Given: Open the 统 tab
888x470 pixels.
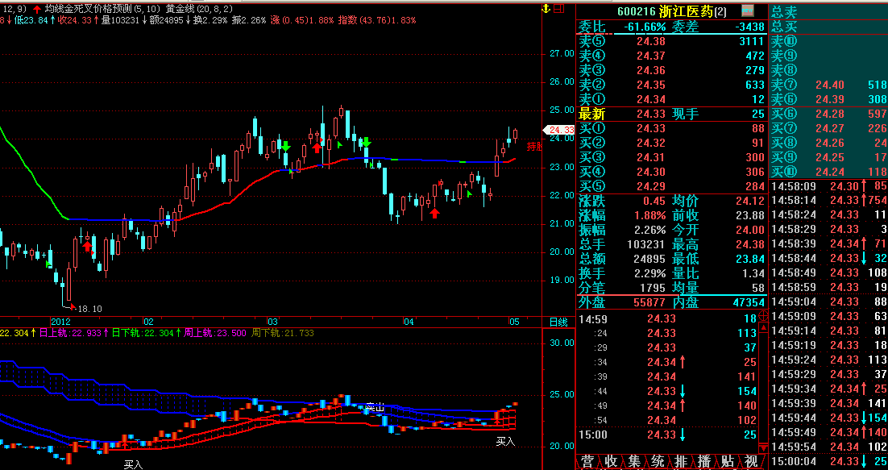Looking at the screenshot, I should tap(658, 461).
